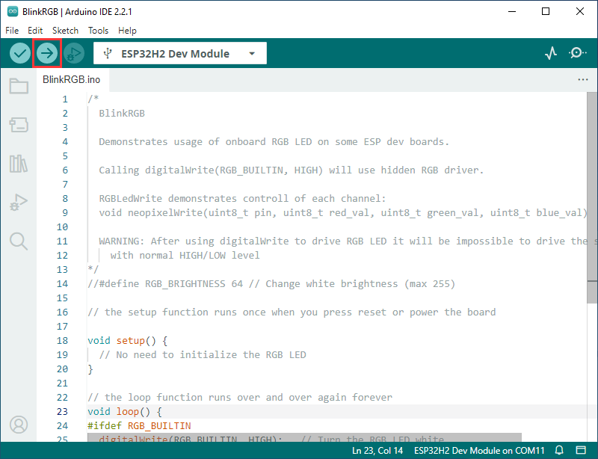Image resolution: width=598 pixels, height=459 pixels.
Task: Click ESP32H2 Dev Module on COM11 status
Action: pyautogui.click(x=479, y=451)
